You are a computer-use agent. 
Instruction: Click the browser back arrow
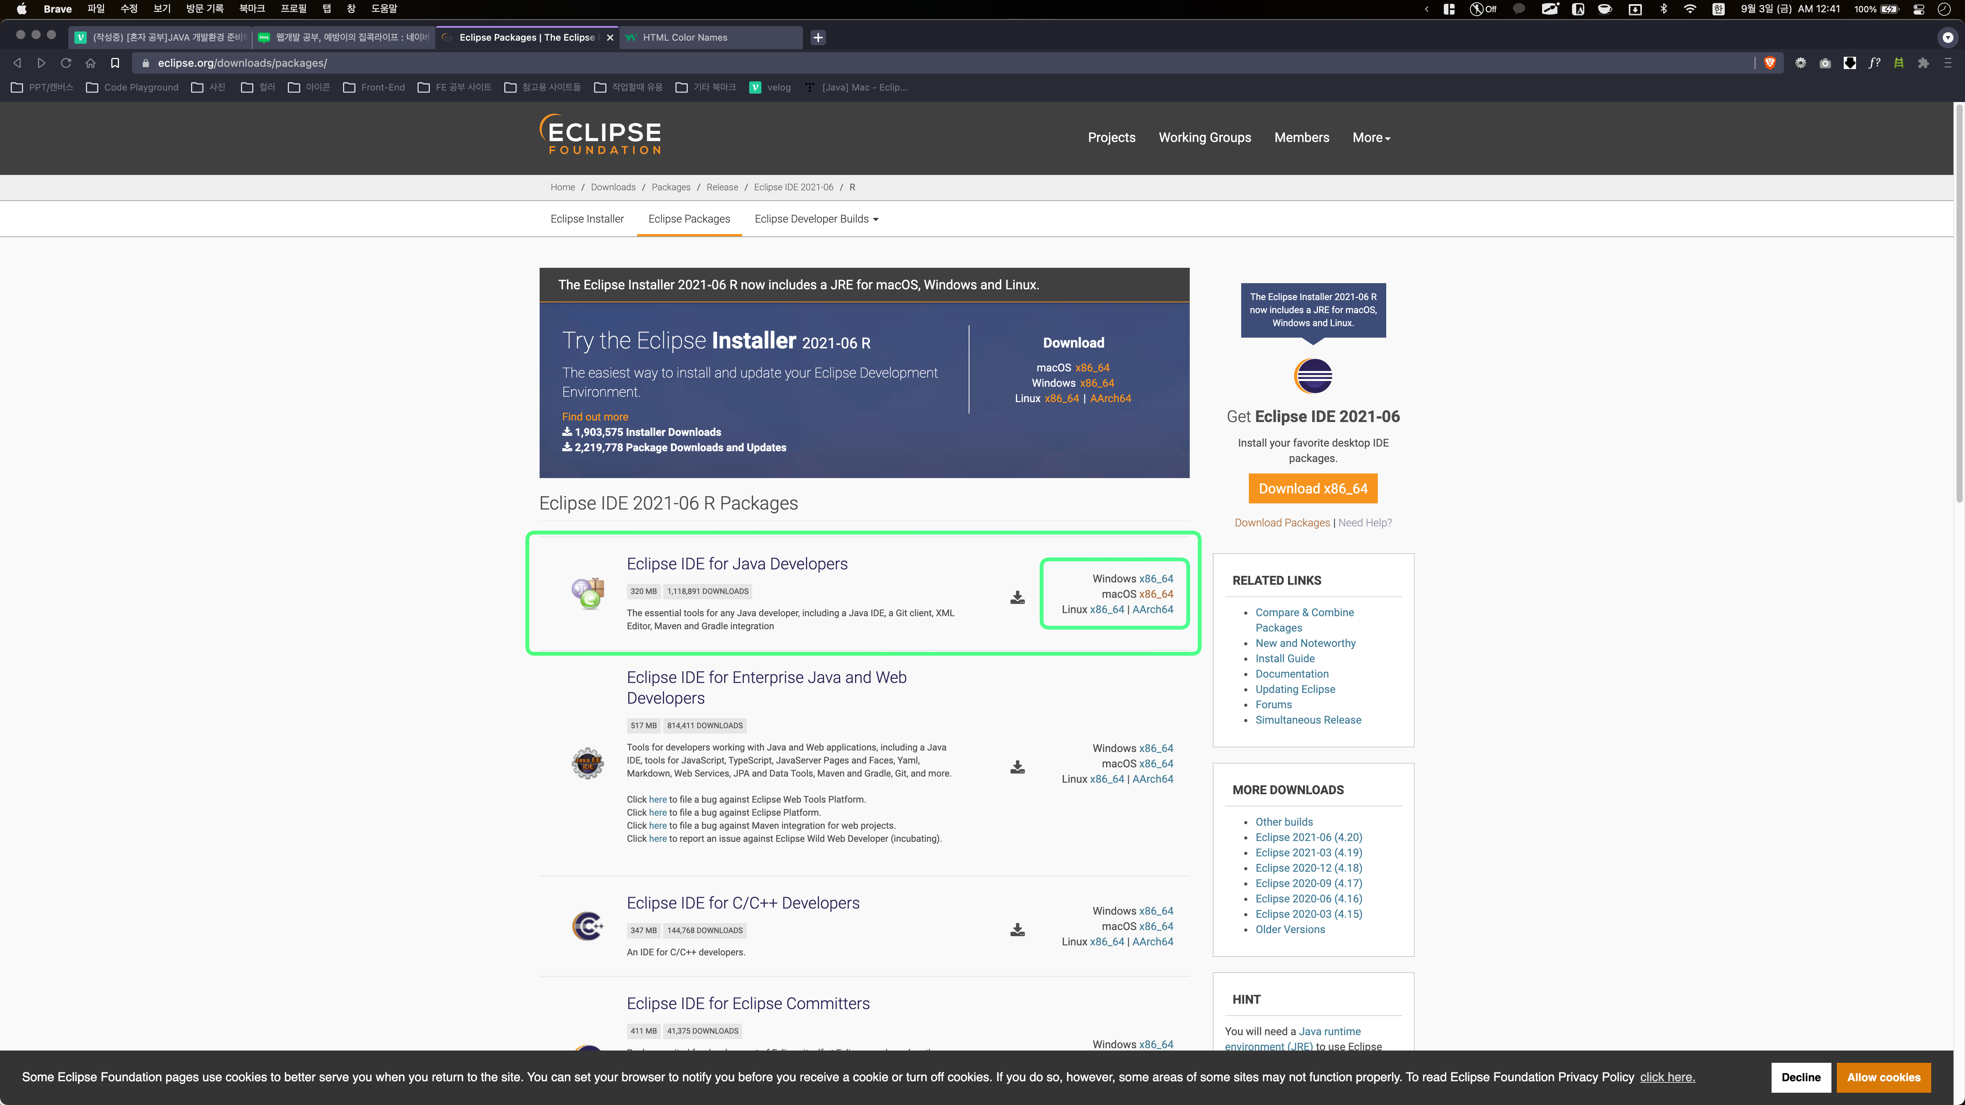(17, 63)
